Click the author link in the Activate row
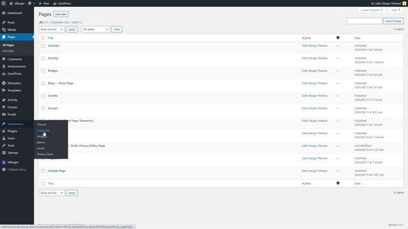The image size is (408, 229). tap(314, 46)
